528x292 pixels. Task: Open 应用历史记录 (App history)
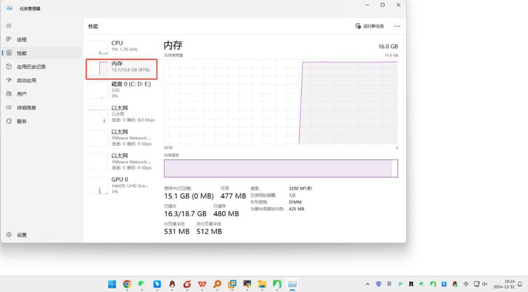[41, 67]
